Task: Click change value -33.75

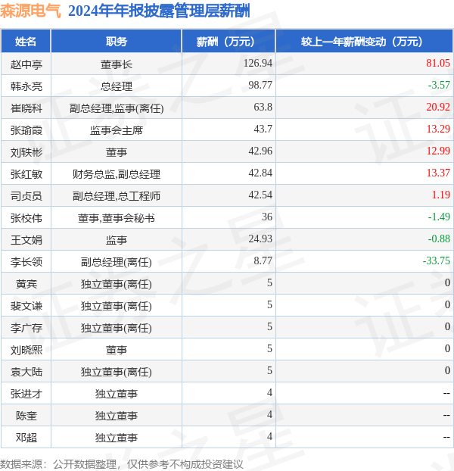Action: (x=437, y=260)
